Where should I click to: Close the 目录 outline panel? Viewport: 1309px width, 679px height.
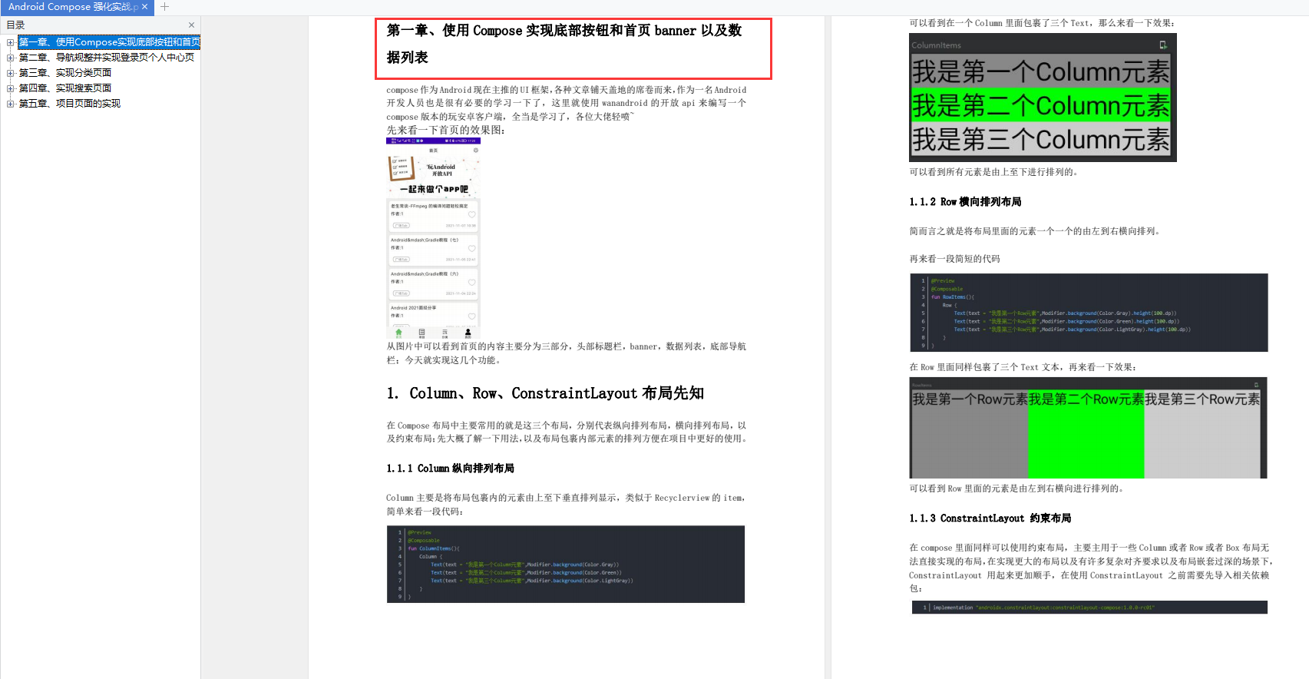pyautogui.click(x=191, y=25)
